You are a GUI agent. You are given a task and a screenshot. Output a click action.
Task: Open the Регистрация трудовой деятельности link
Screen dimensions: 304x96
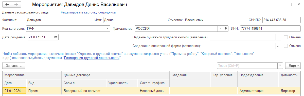coord(92,58)
